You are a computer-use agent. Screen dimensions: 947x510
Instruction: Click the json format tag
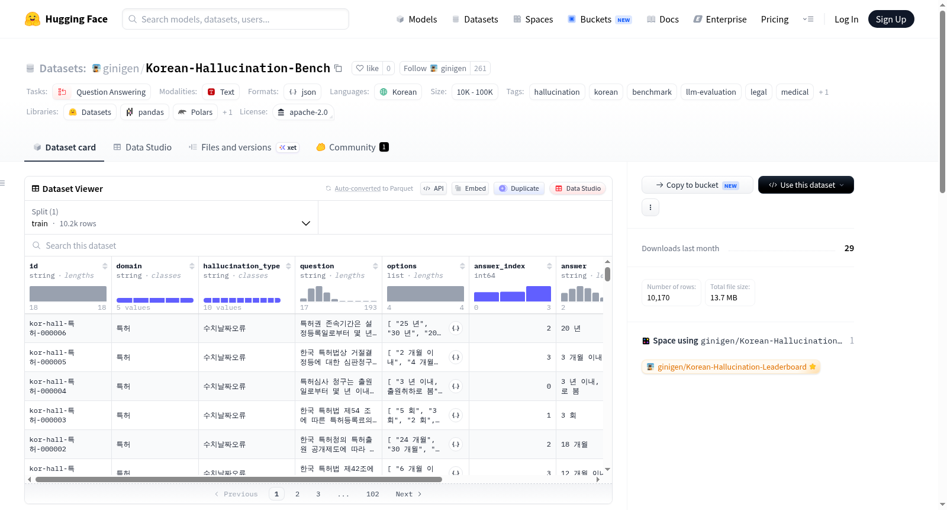click(302, 92)
